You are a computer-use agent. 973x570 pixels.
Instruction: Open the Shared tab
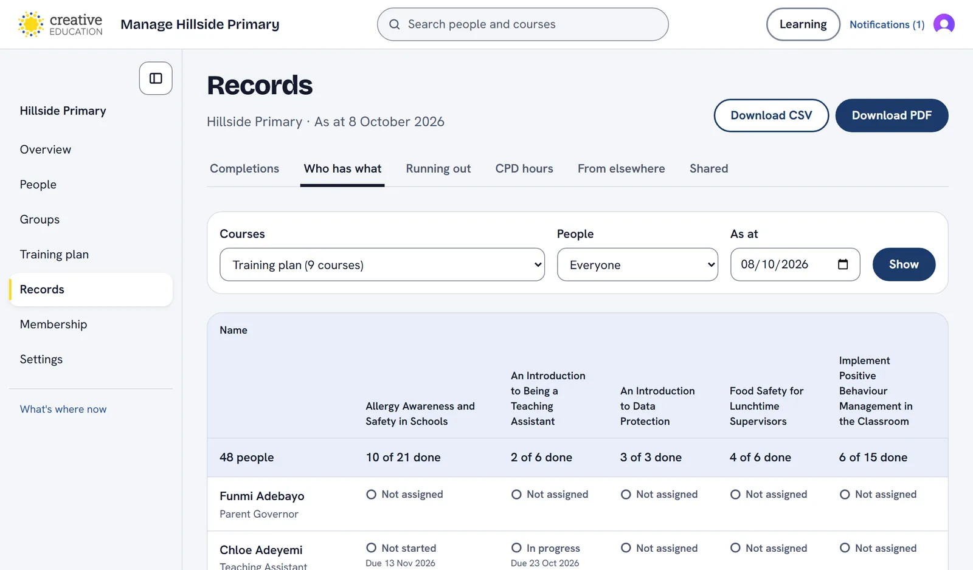pyautogui.click(x=708, y=168)
